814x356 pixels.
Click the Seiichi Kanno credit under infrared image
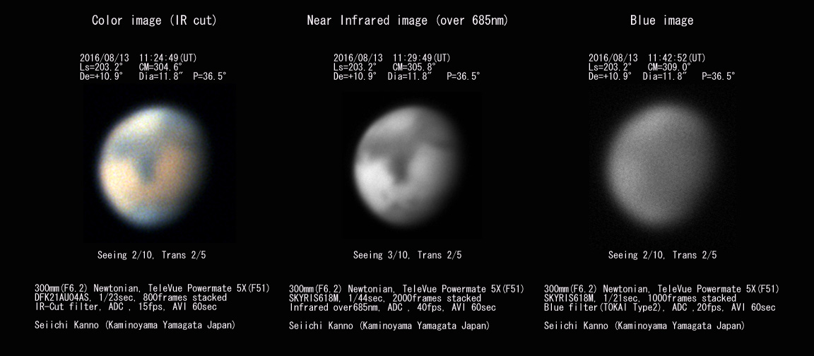(389, 326)
